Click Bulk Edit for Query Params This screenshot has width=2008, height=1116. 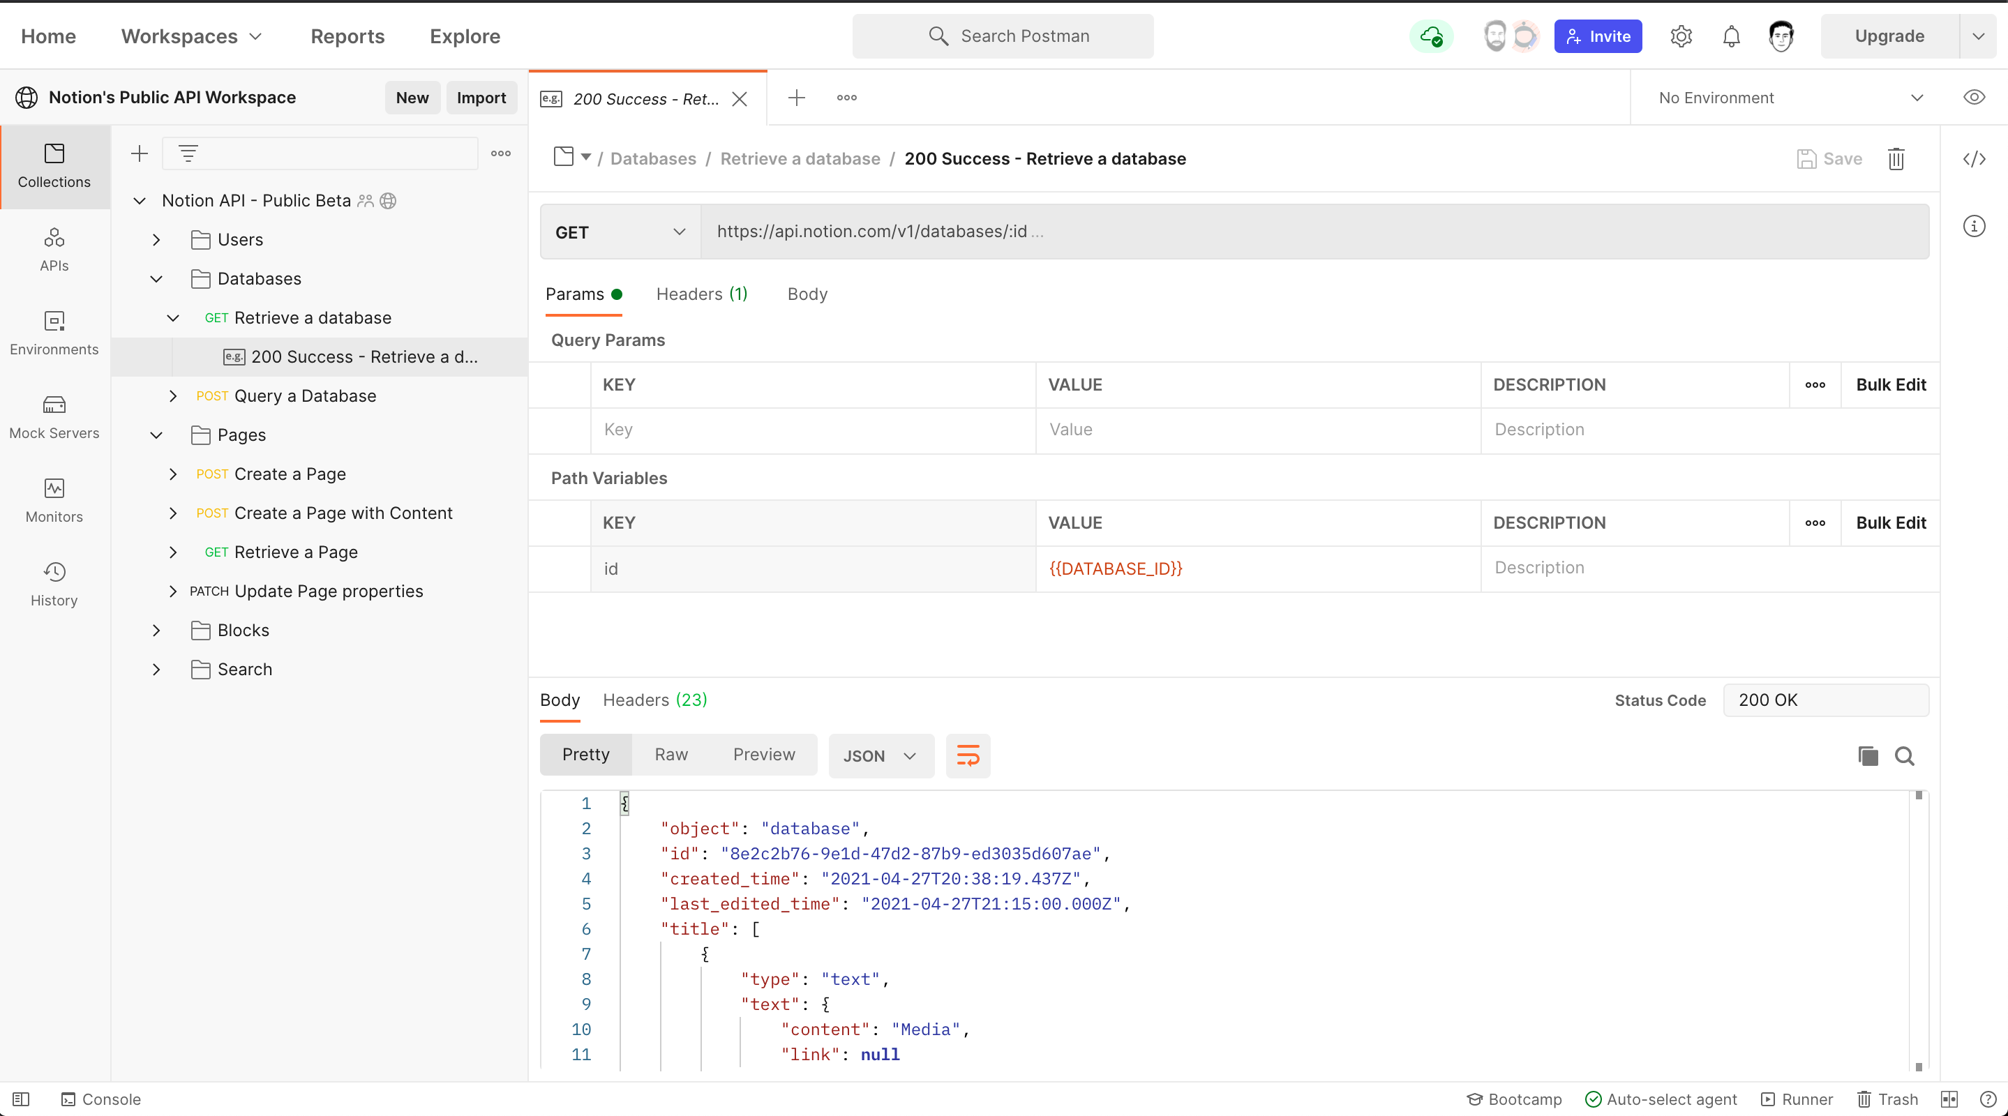click(1890, 384)
